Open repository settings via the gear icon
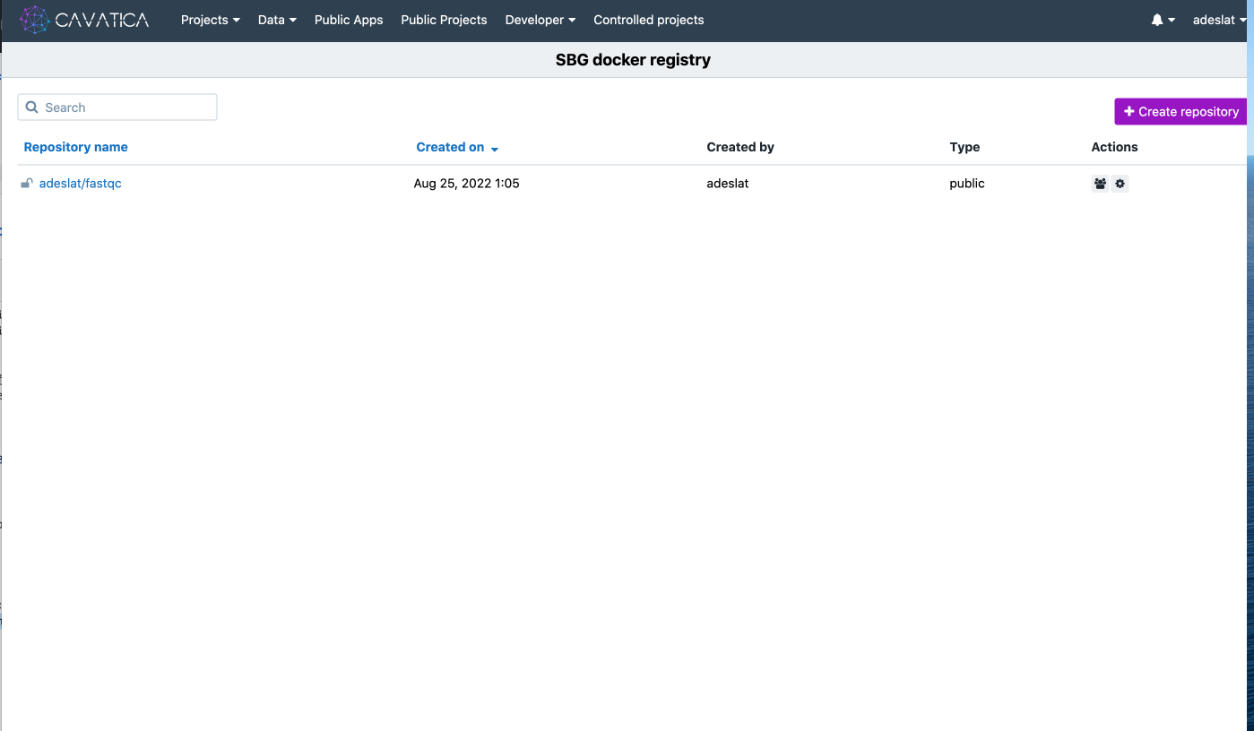The height and width of the screenshot is (731, 1254). (1120, 183)
